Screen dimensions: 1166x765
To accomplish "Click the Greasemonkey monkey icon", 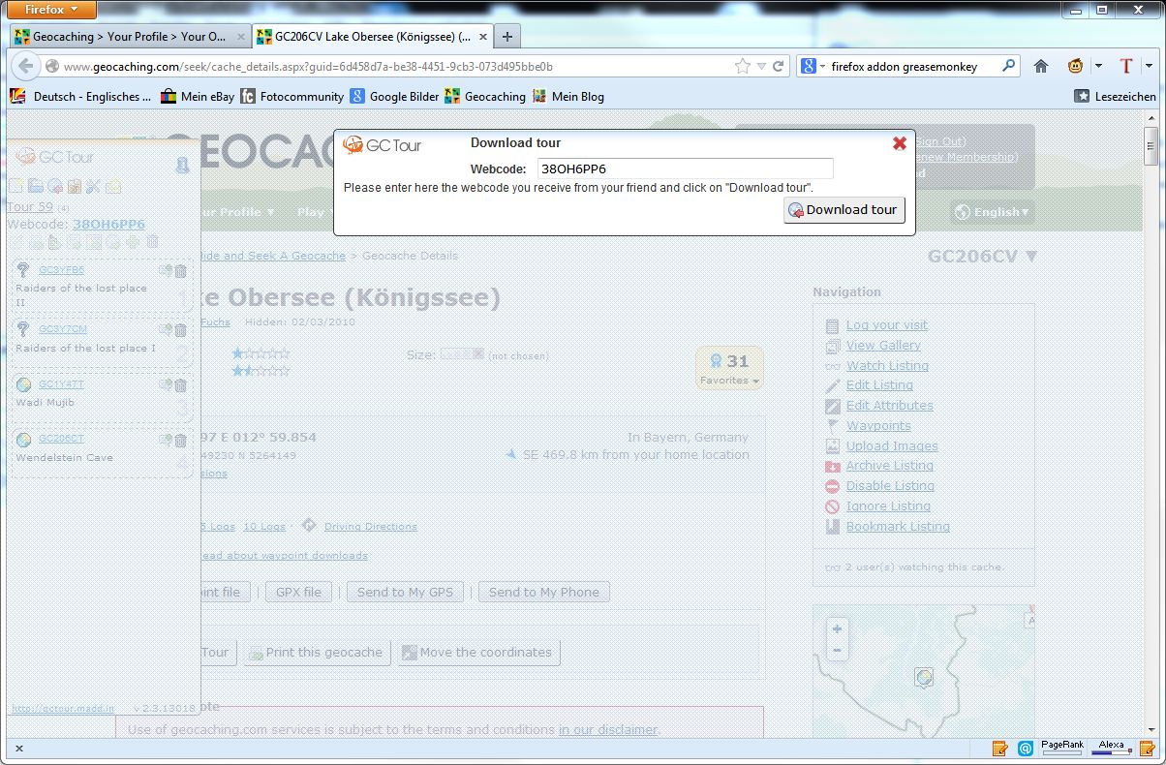I will click(1076, 67).
